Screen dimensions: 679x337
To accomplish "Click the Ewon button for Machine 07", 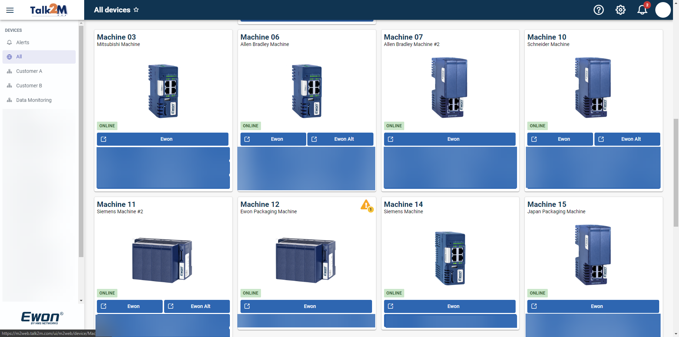I will 449,139.
